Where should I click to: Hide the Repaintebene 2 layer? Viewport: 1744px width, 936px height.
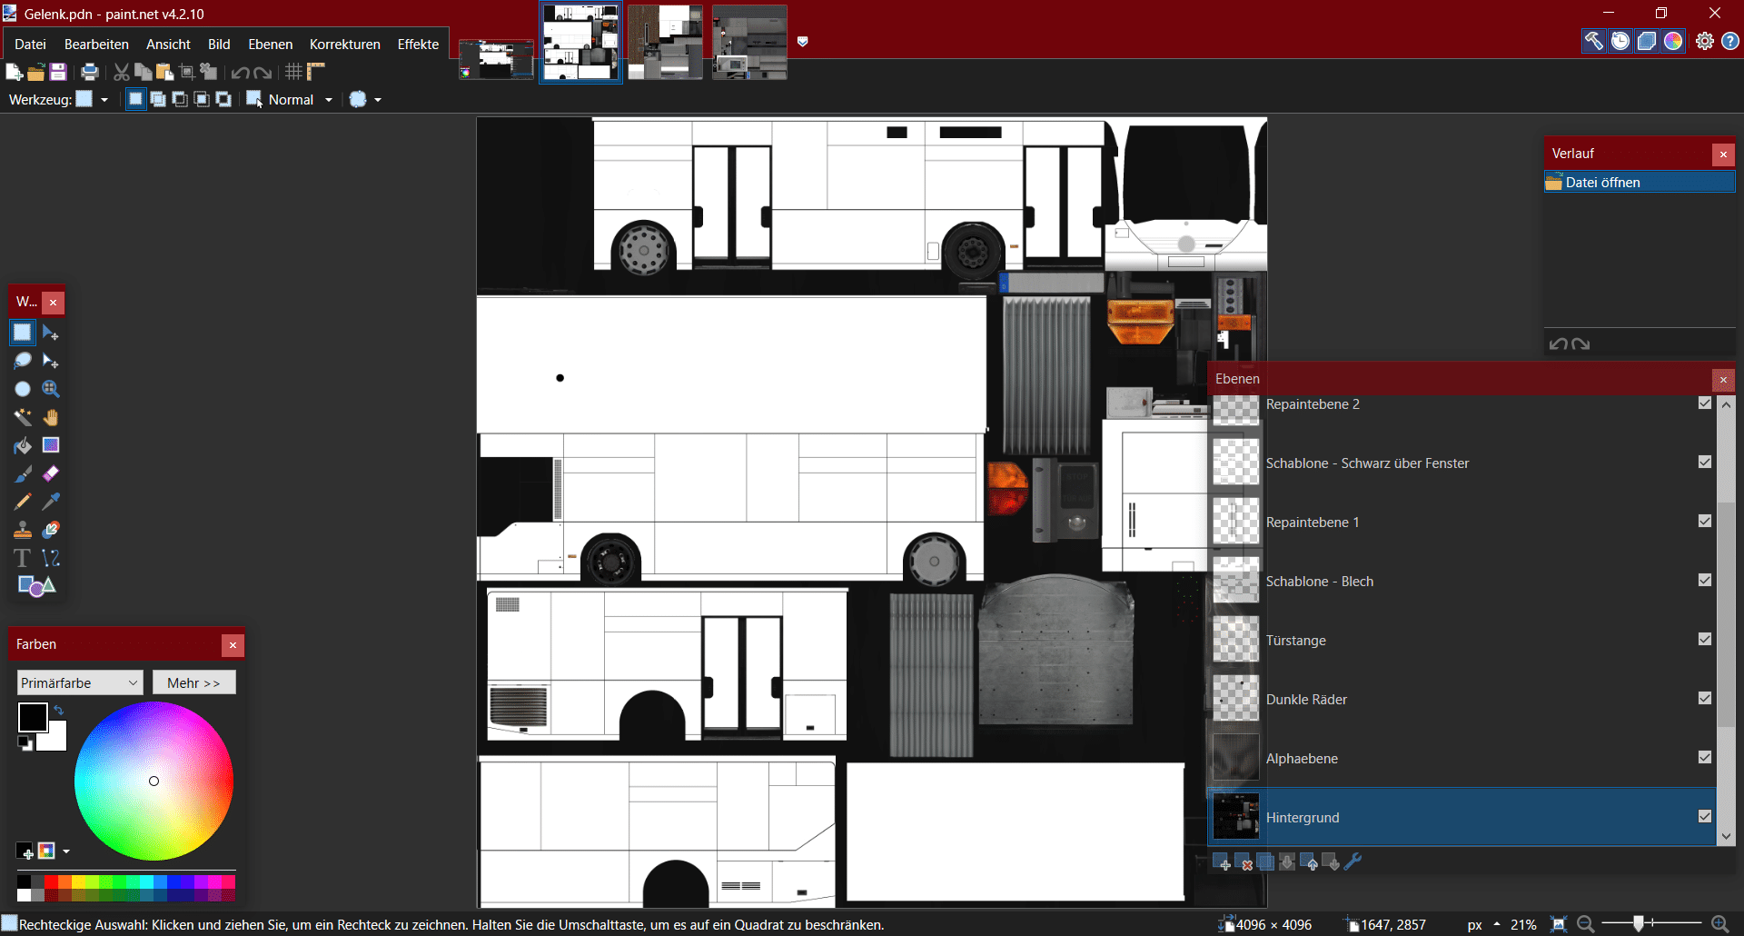click(x=1705, y=403)
